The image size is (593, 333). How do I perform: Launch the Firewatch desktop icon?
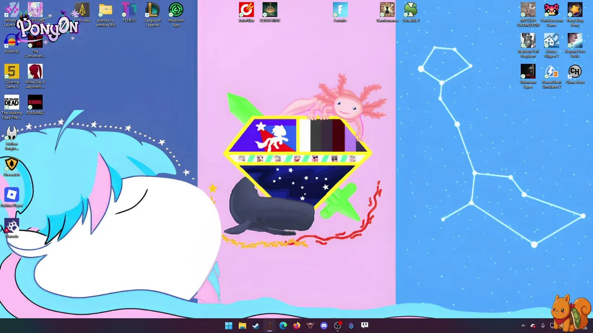click(12, 167)
